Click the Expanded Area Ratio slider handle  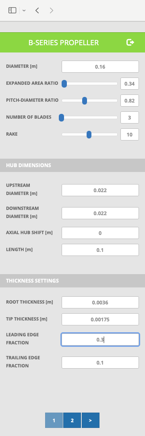tap(64, 84)
